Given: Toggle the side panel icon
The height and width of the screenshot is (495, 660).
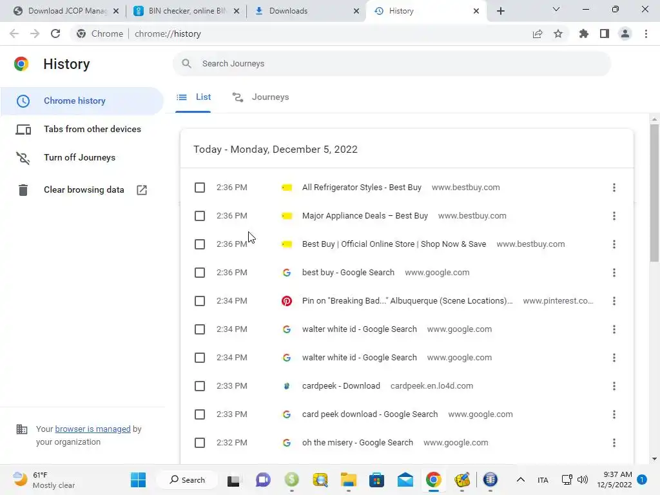Looking at the screenshot, I should (605, 34).
